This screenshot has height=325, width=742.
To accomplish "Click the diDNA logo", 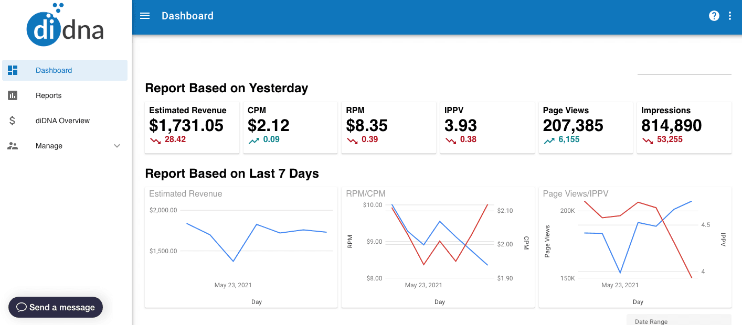I will pyautogui.click(x=66, y=25).
